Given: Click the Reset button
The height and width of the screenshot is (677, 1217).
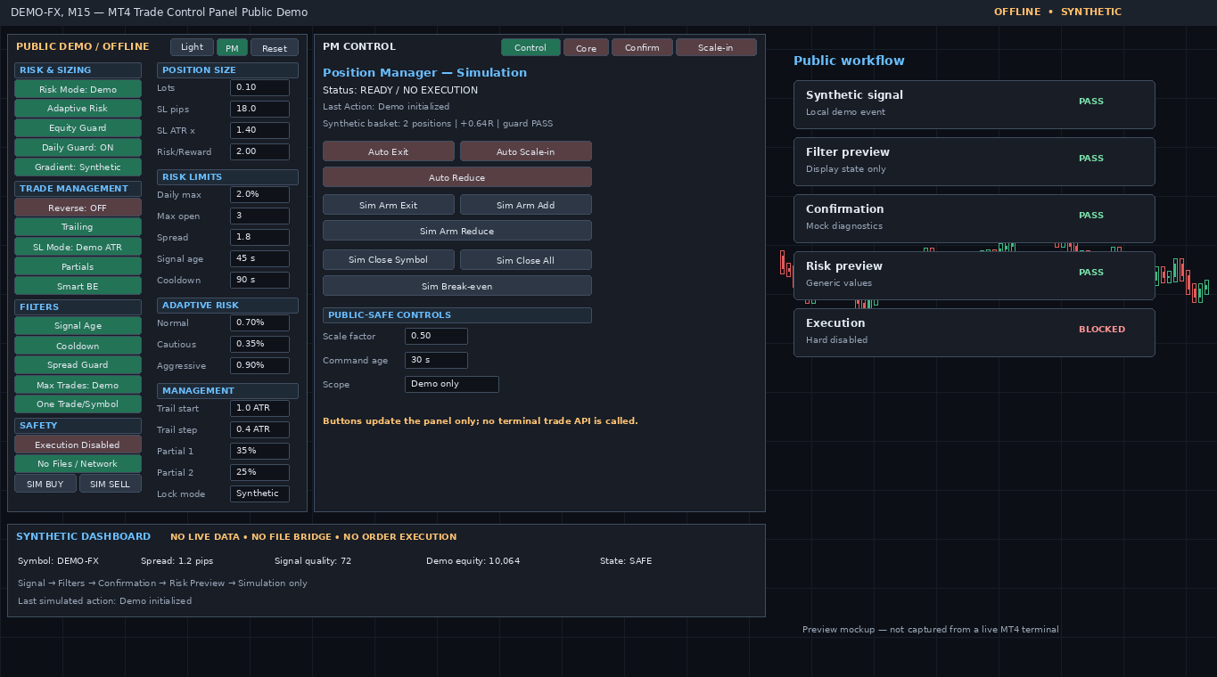Looking at the screenshot, I should 275,48.
